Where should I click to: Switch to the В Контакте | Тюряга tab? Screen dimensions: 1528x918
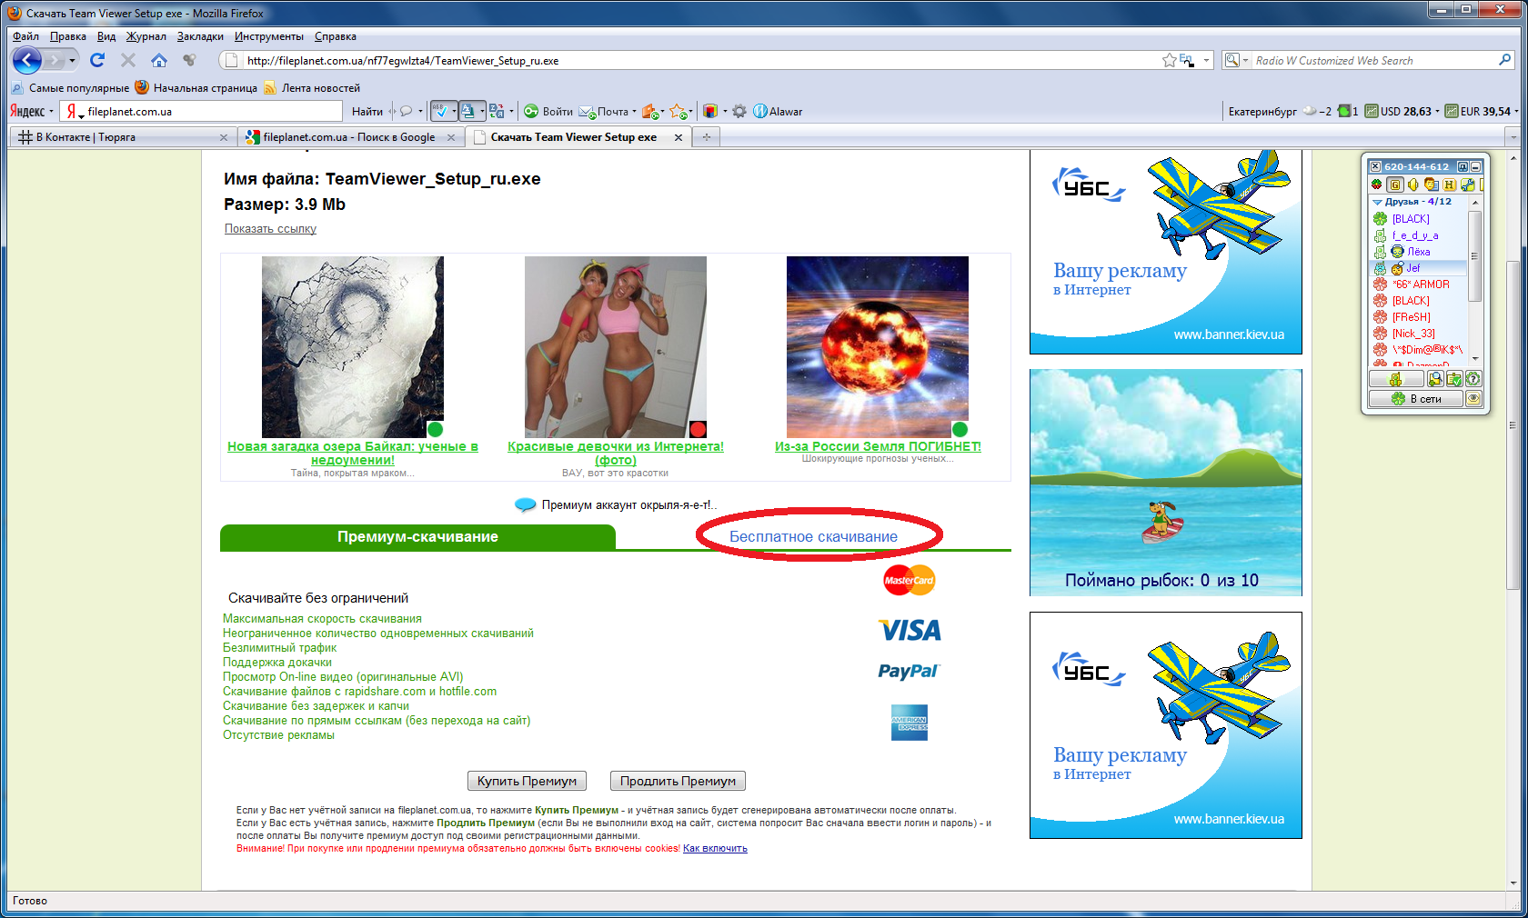coord(124,137)
